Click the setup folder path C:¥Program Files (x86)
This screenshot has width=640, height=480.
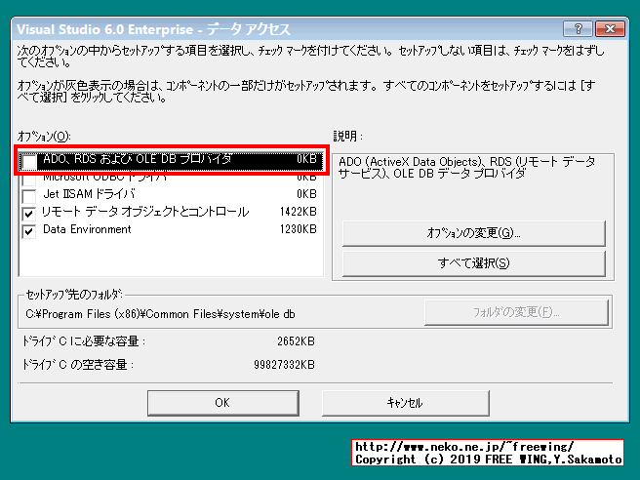(x=160, y=314)
